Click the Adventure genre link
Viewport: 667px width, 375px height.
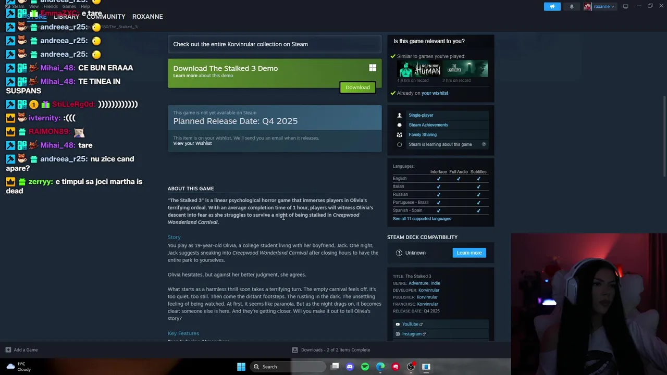[x=418, y=283]
